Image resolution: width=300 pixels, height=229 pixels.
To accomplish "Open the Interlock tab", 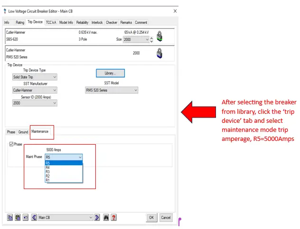I will [x=97, y=22].
